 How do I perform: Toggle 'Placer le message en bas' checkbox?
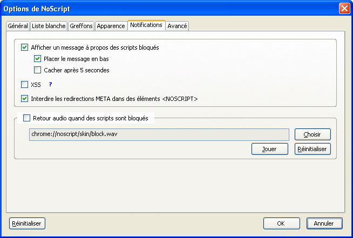coord(37,59)
